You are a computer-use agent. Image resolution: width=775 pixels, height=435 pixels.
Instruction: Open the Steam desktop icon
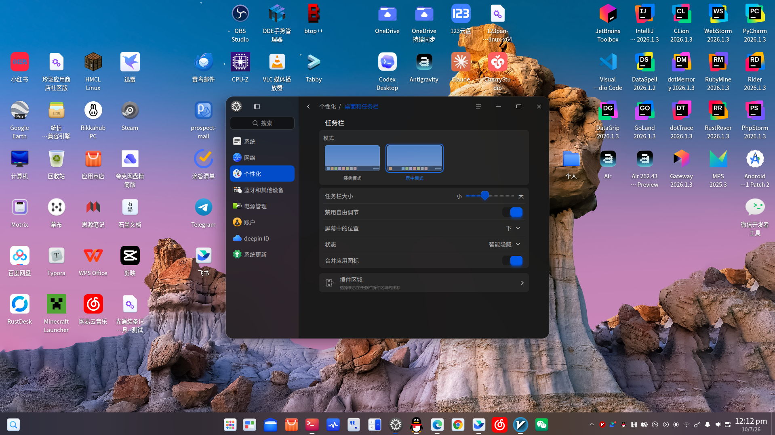(130, 116)
